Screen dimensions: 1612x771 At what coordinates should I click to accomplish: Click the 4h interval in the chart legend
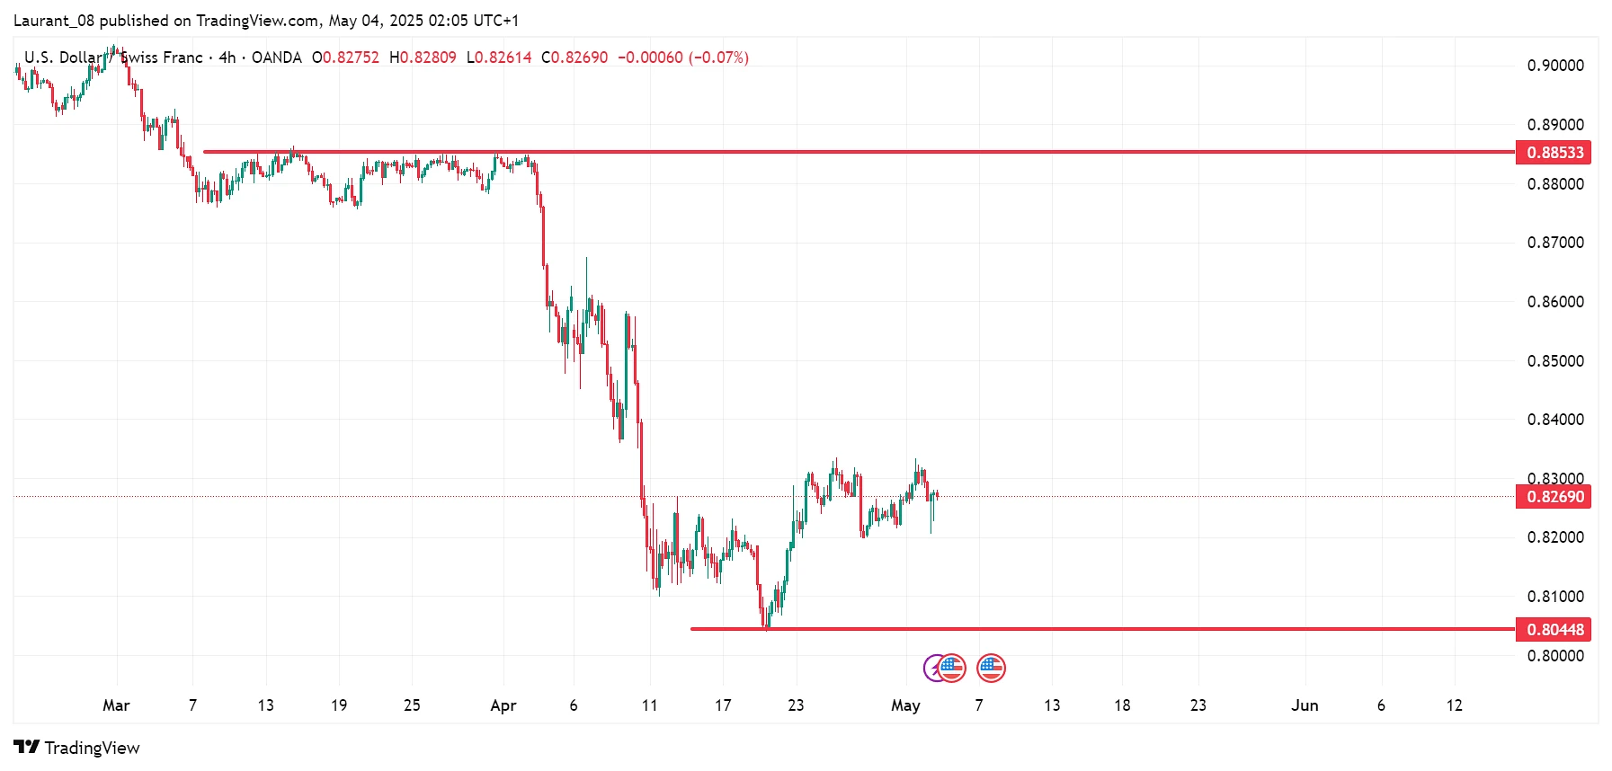[227, 58]
